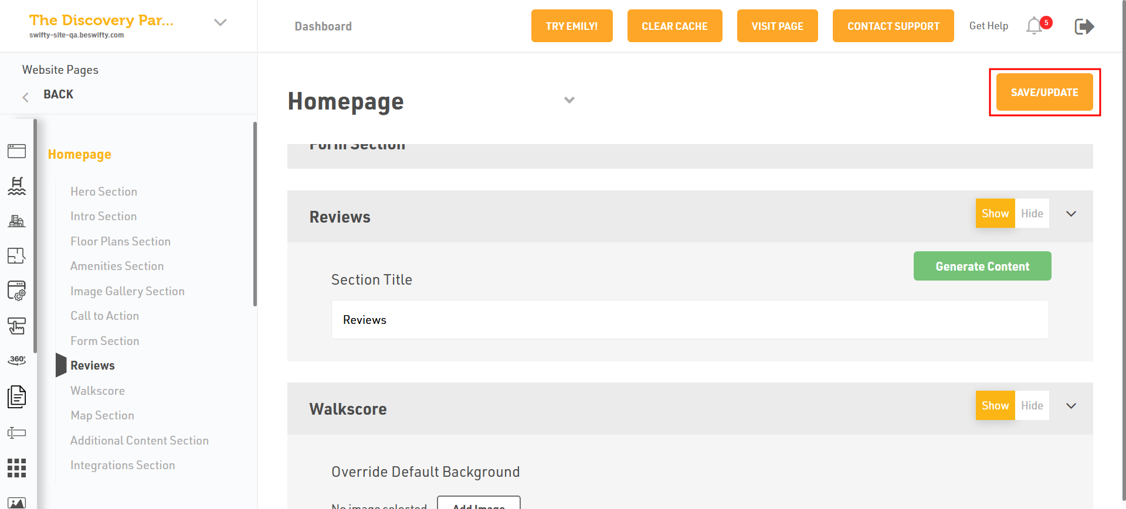The image size is (1126, 509).
Task: Set Walkscore section to Show
Action: tap(995, 406)
